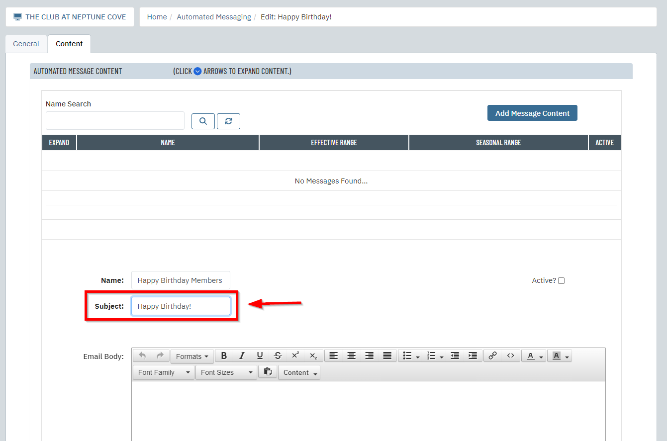Undo the last edit in the email body
The image size is (667, 441).
(142, 355)
